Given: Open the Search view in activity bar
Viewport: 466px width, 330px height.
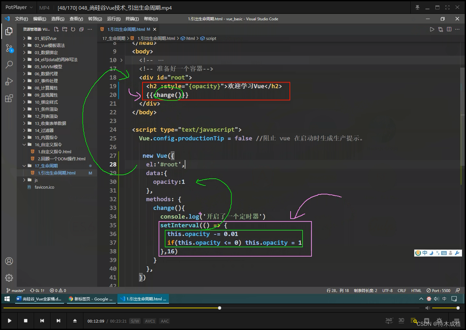Looking at the screenshot, I should point(9,64).
